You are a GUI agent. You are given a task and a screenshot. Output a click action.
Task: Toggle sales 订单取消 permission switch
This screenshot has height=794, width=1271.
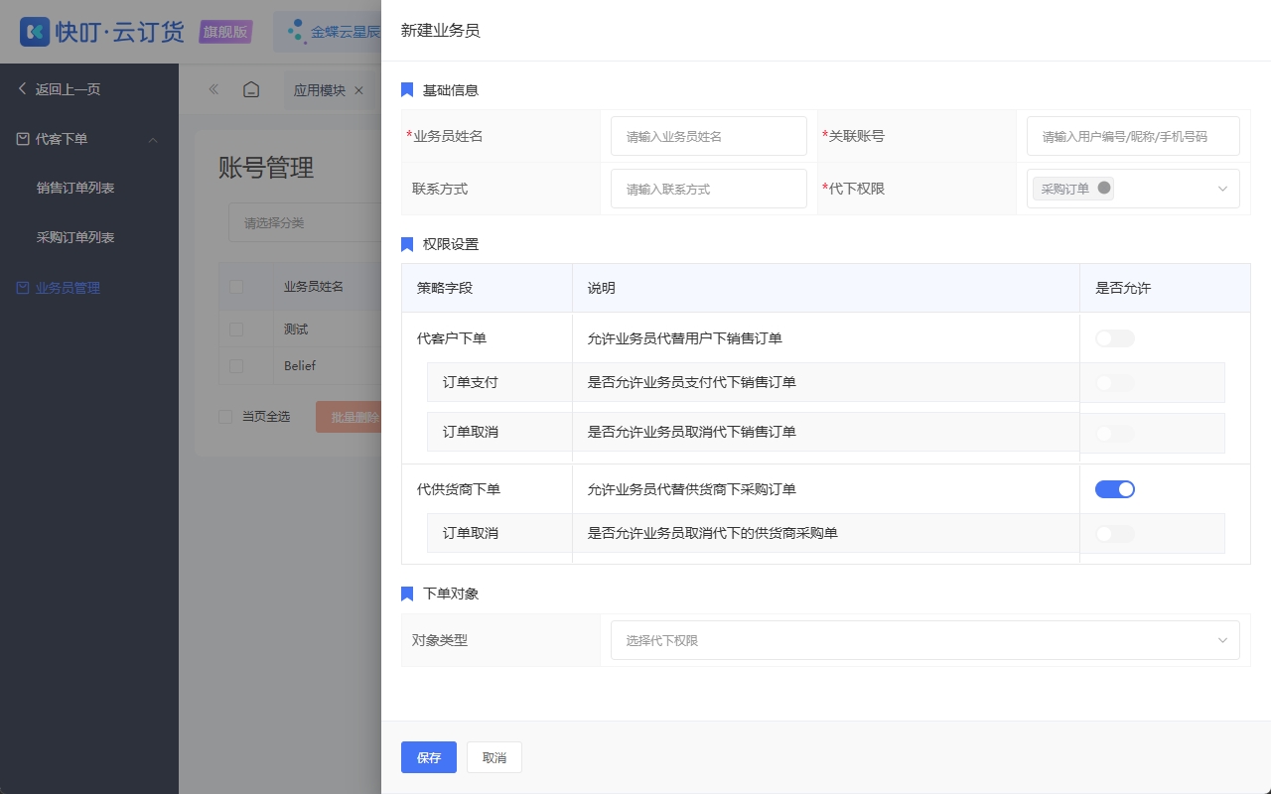1115,433
